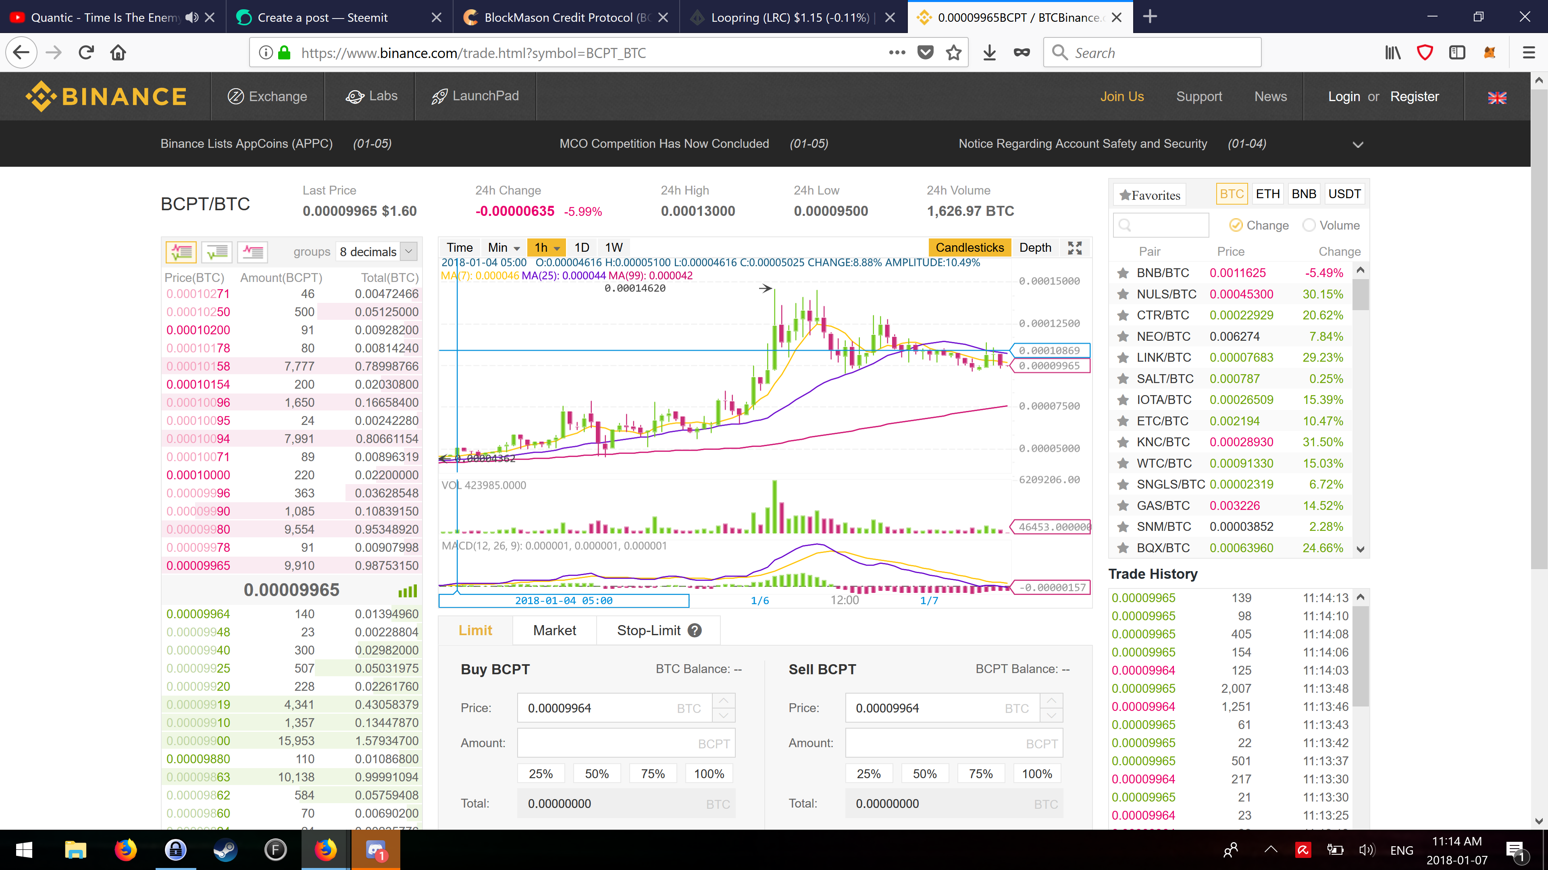Select the Volume radio option
This screenshot has height=870, width=1548.
click(x=1309, y=225)
